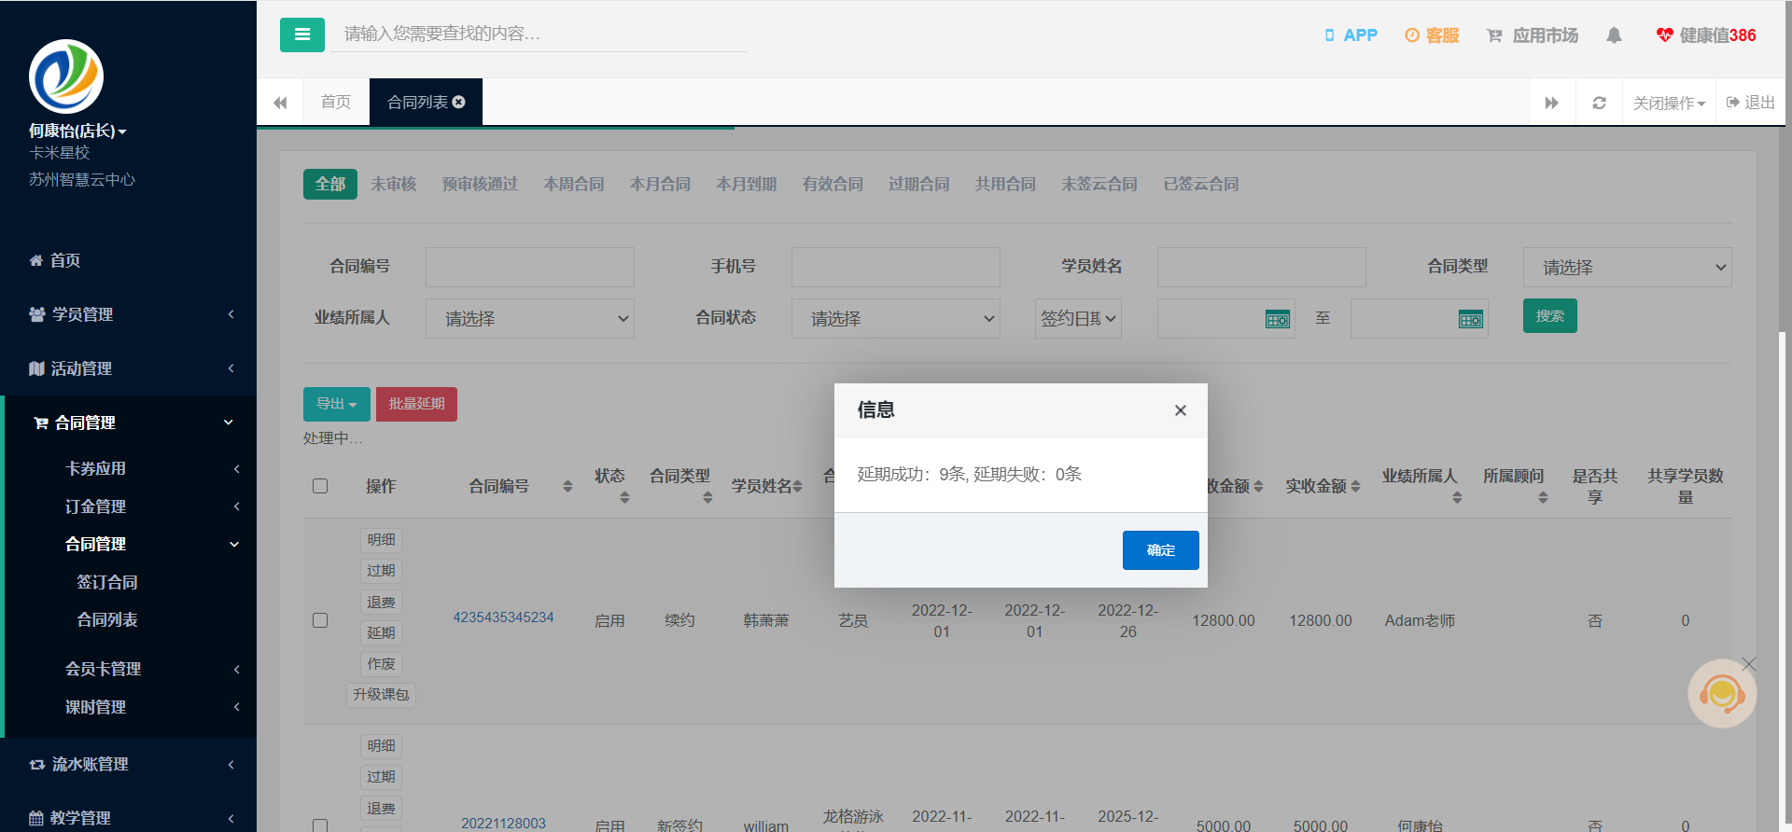Open the 关闭操作 dropdown
Viewport: 1792px width, 832px height.
pos(1669,103)
